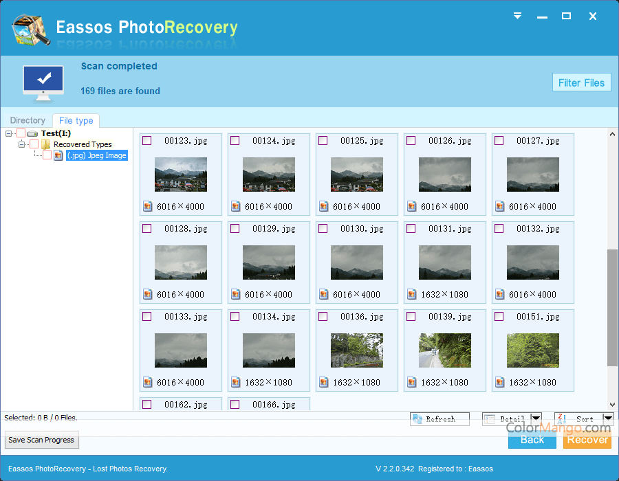Click the Test(I:) drive icon
619x481 pixels.
(x=32, y=133)
